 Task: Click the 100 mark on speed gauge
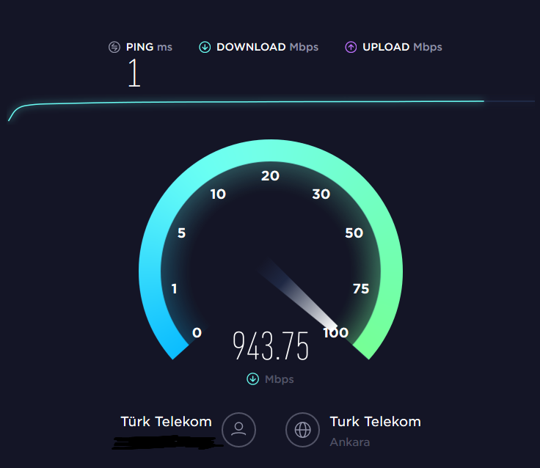[336, 333]
